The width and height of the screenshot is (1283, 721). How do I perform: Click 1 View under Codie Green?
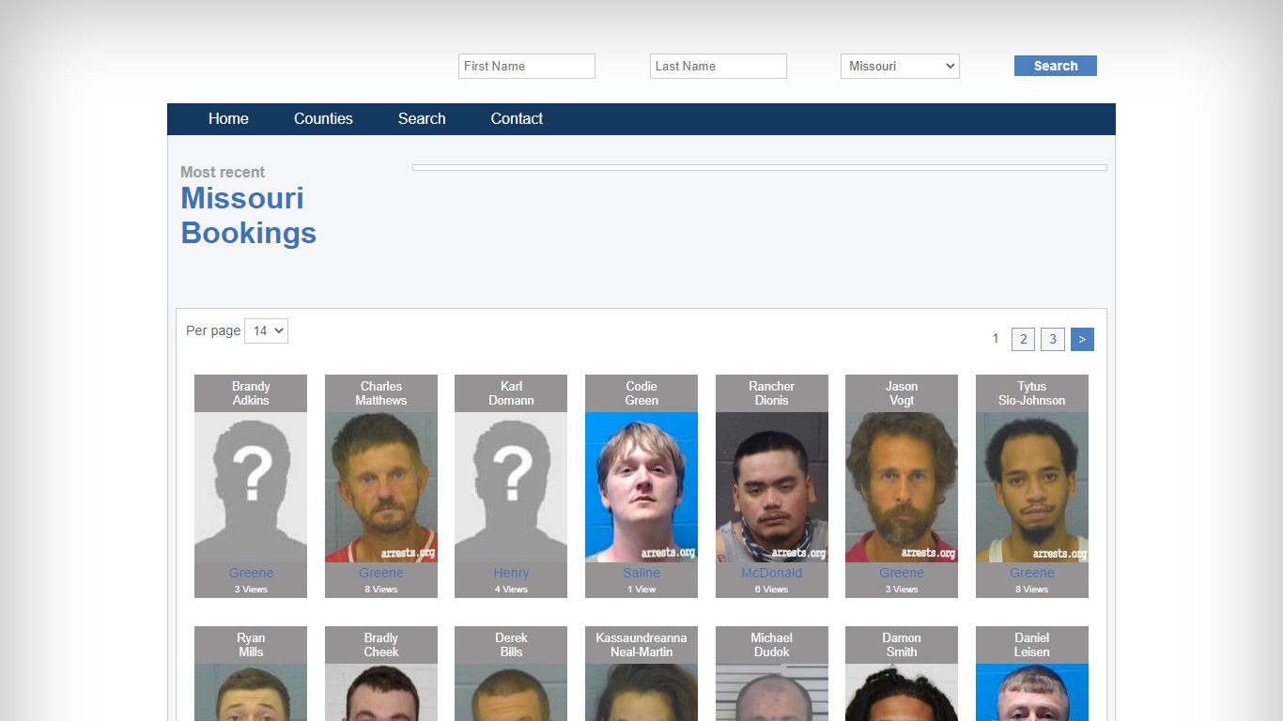point(641,590)
